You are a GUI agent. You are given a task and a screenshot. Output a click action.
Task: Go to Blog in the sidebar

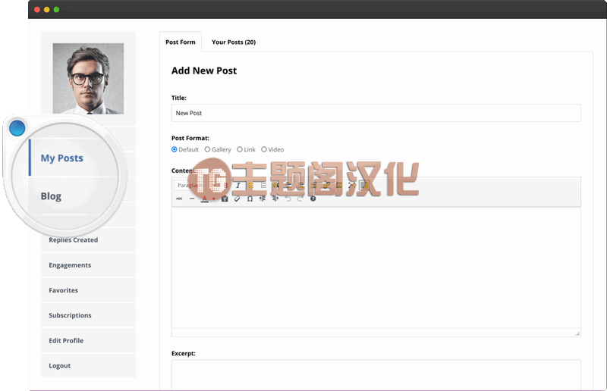click(x=51, y=196)
